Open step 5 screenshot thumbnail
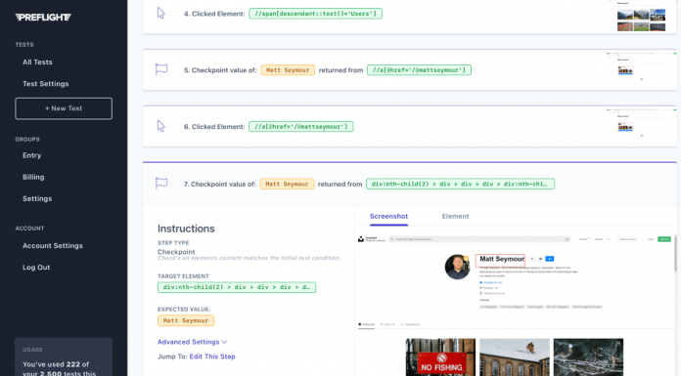The height and width of the screenshot is (376, 681). point(641,67)
